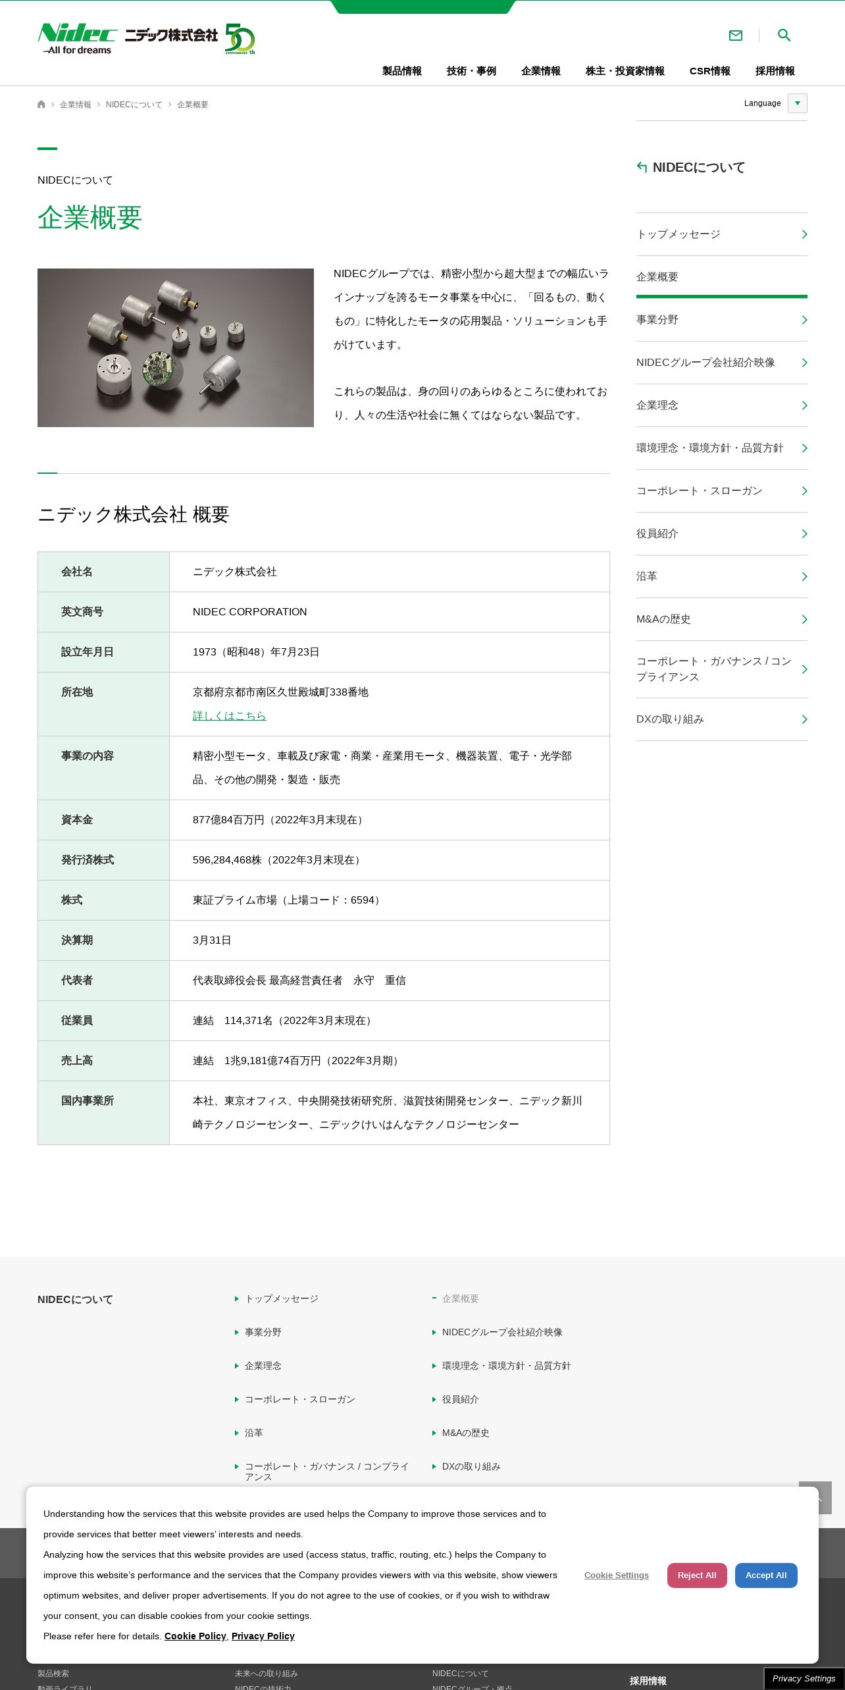This screenshot has height=1690, width=845.
Task: Open sidebar item NIDECグループ会社紹介映像
Action: (x=722, y=363)
